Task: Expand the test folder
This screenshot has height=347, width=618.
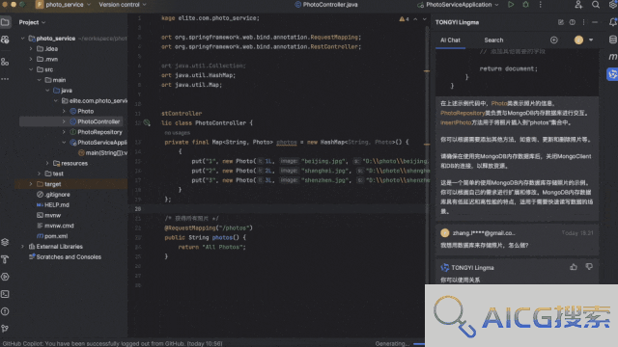Action: pyautogui.click(x=39, y=173)
